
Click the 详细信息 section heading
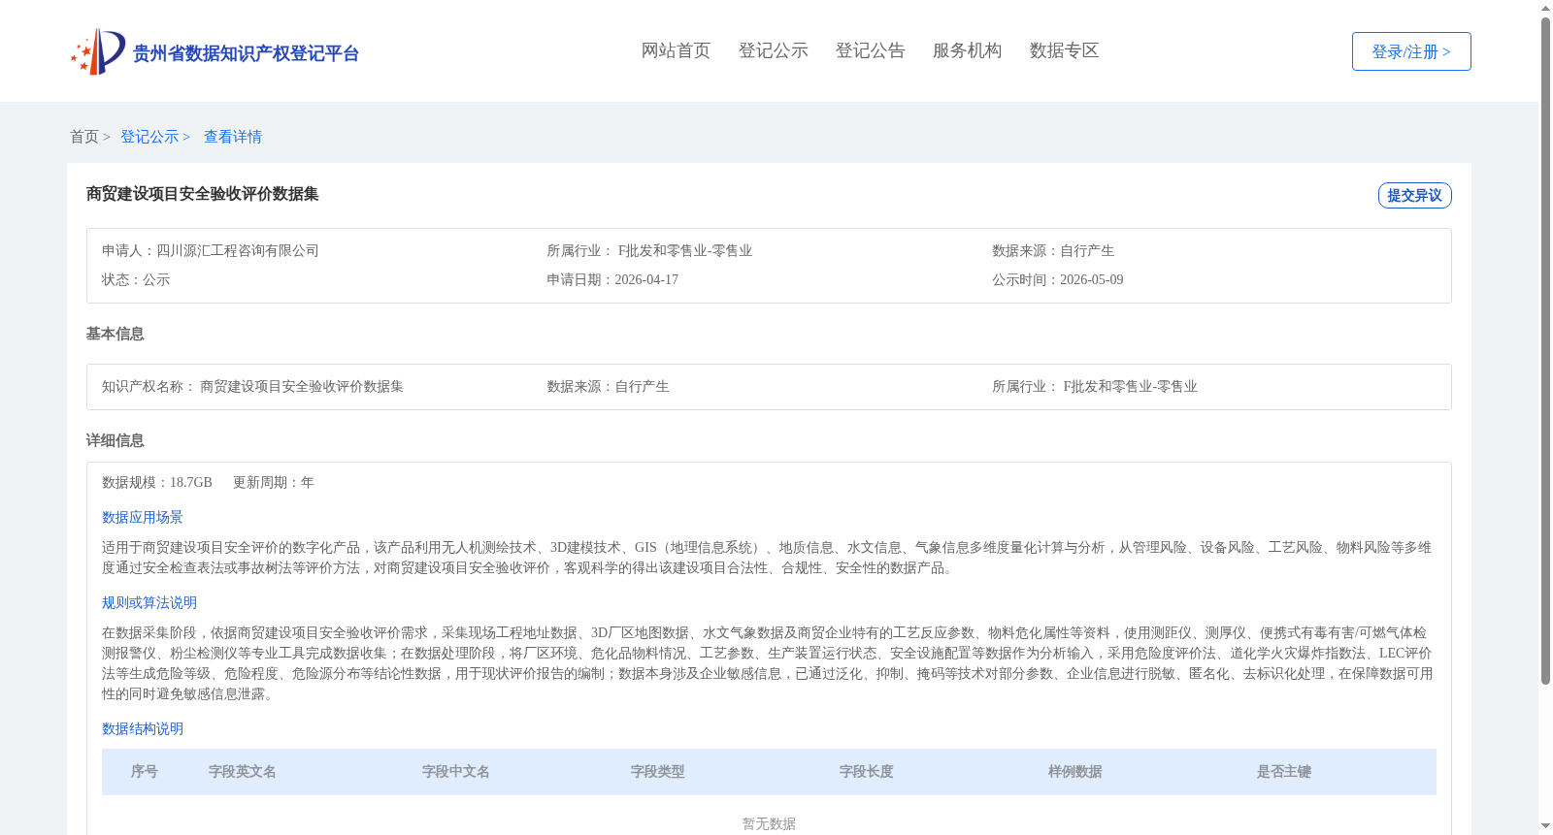click(115, 440)
